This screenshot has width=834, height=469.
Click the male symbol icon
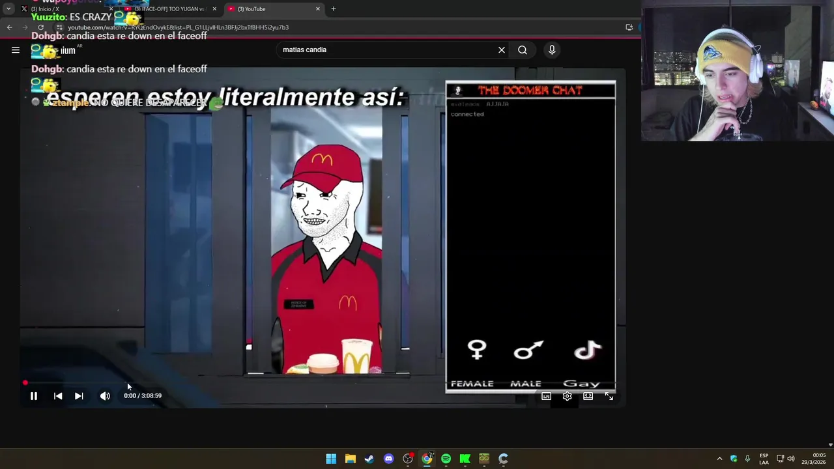pyautogui.click(x=528, y=350)
